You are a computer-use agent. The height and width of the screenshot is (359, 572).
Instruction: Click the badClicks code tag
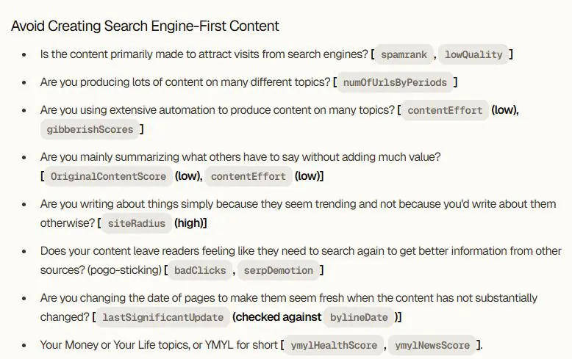(199, 270)
